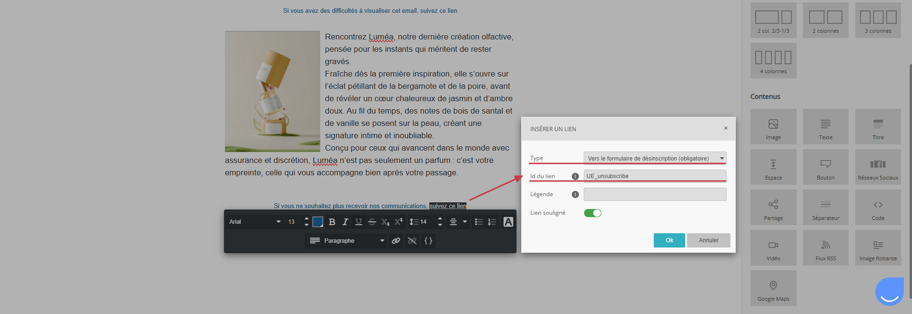The image size is (912, 314).
Task: Open the blue chat support bubble
Action: 890,291
